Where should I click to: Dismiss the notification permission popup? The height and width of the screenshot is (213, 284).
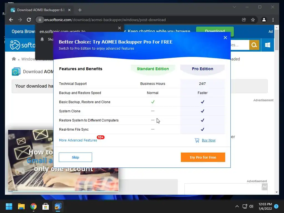[x=119, y=28]
